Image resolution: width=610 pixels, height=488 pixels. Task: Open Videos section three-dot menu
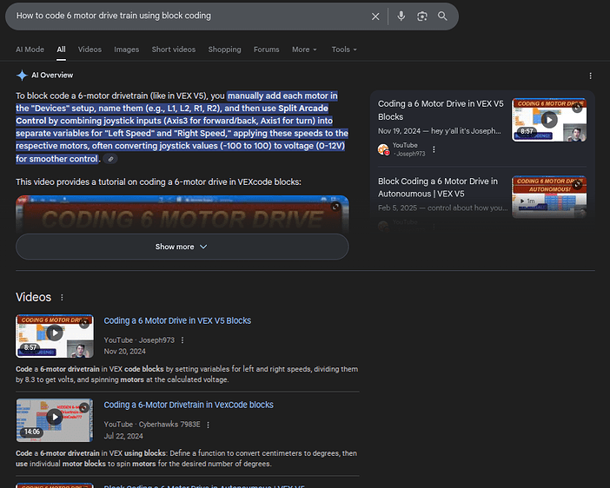point(62,297)
